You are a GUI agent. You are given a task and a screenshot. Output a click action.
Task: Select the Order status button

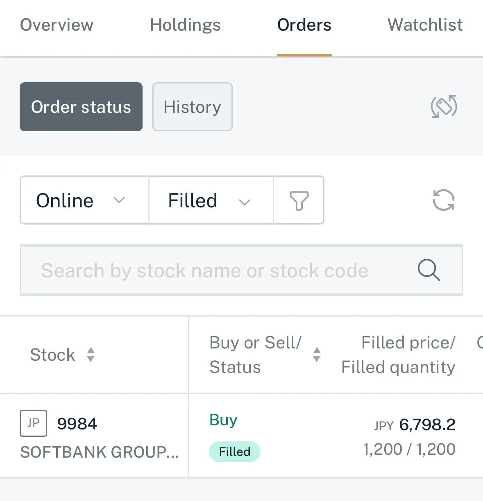[81, 107]
